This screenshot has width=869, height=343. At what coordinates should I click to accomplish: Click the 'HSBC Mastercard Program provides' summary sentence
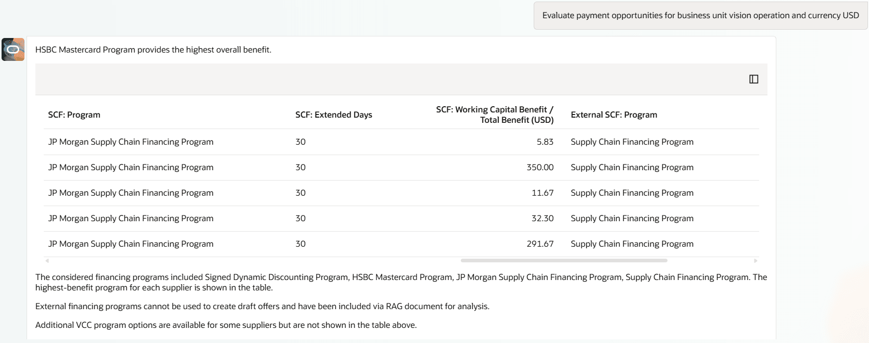(153, 49)
